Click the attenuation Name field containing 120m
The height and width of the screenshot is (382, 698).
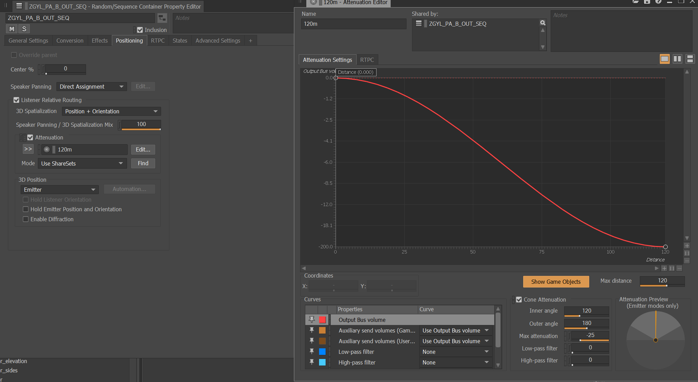pos(353,24)
